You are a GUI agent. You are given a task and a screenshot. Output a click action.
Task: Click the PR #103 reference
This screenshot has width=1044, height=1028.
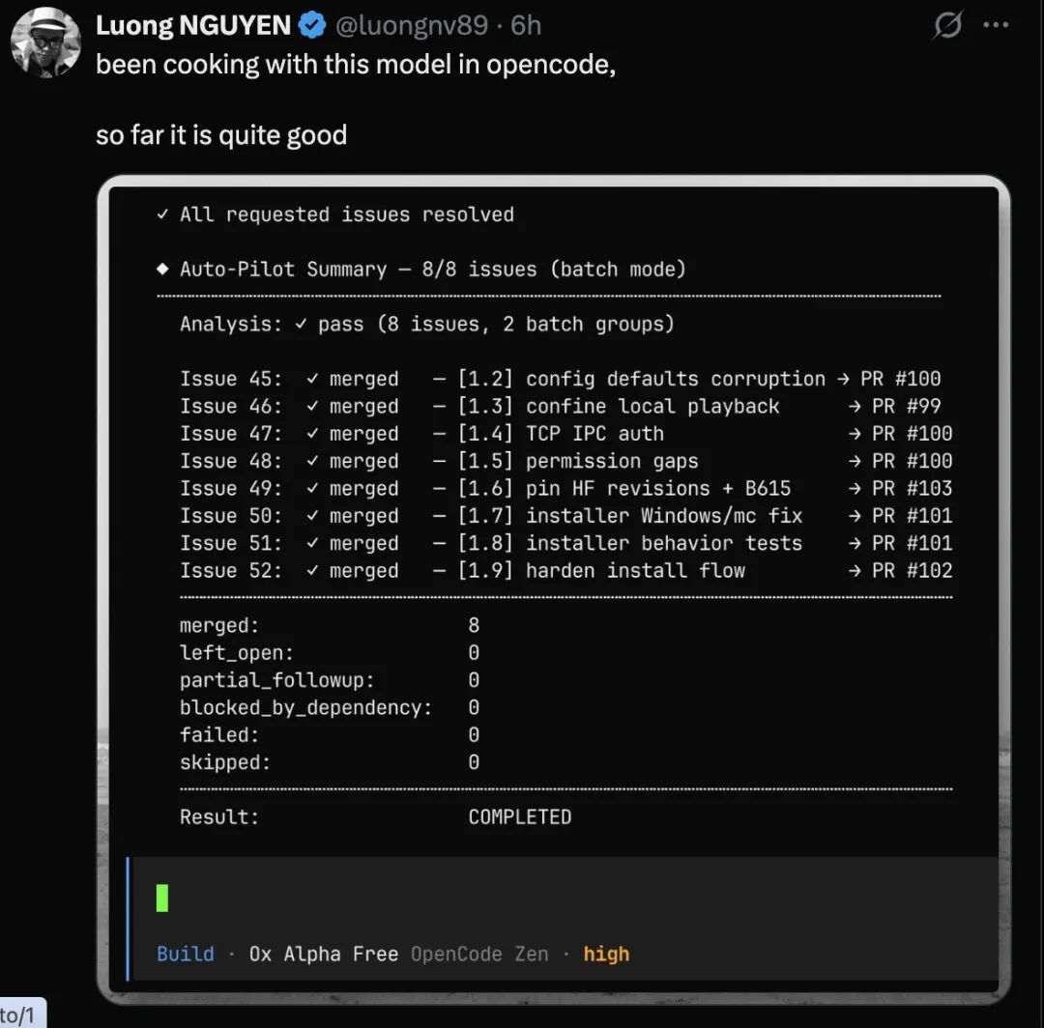pyautogui.click(x=913, y=488)
